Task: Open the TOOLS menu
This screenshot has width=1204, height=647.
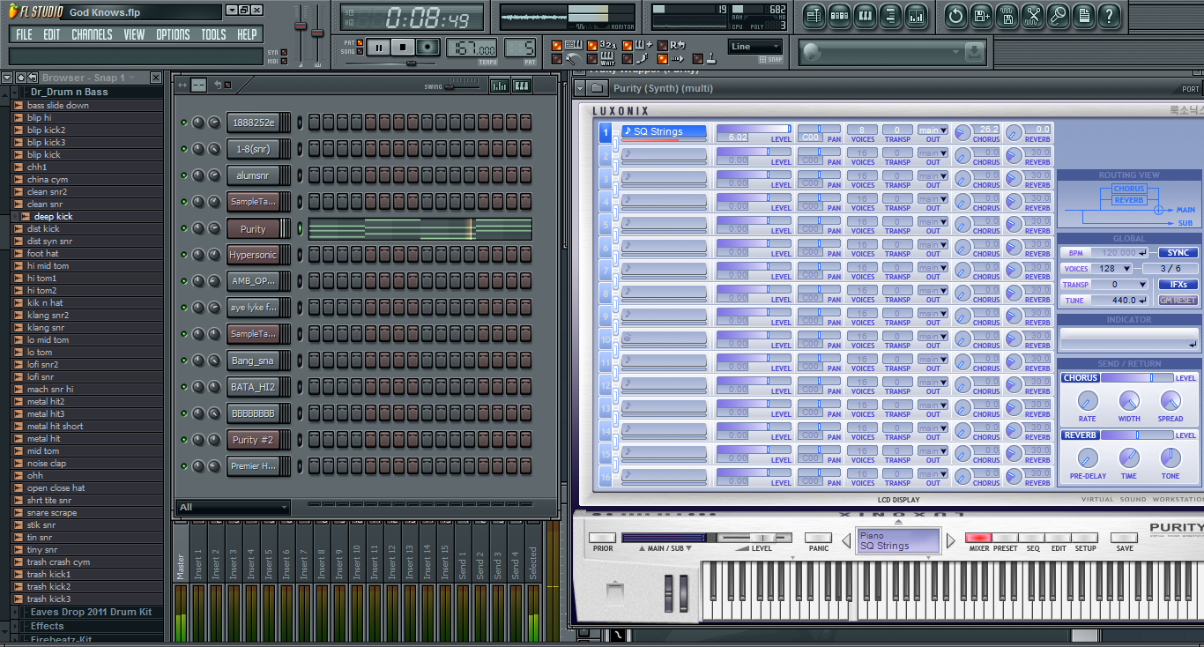Action: (x=213, y=34)
